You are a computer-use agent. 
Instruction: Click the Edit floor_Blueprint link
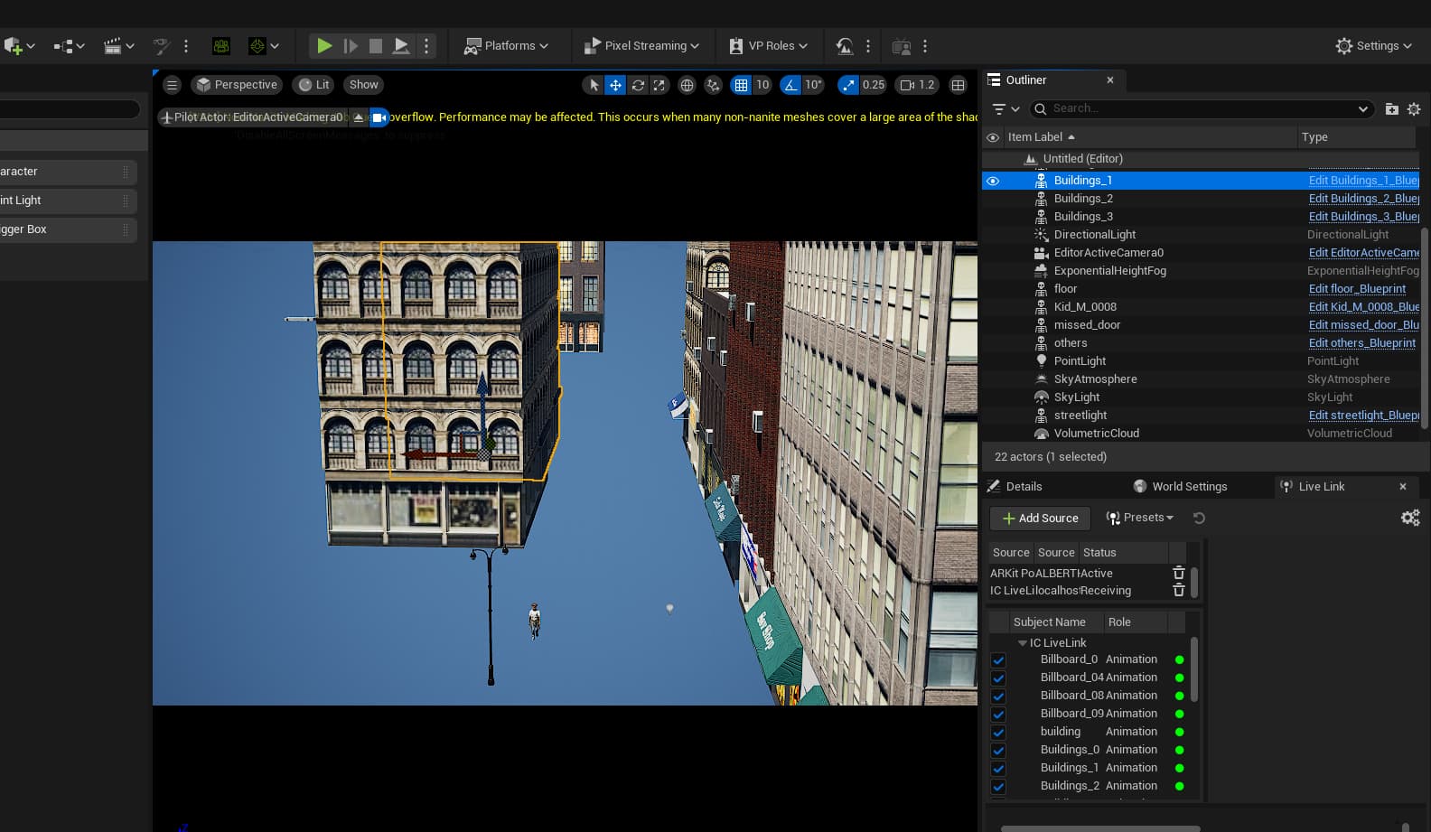(1357, 289)
